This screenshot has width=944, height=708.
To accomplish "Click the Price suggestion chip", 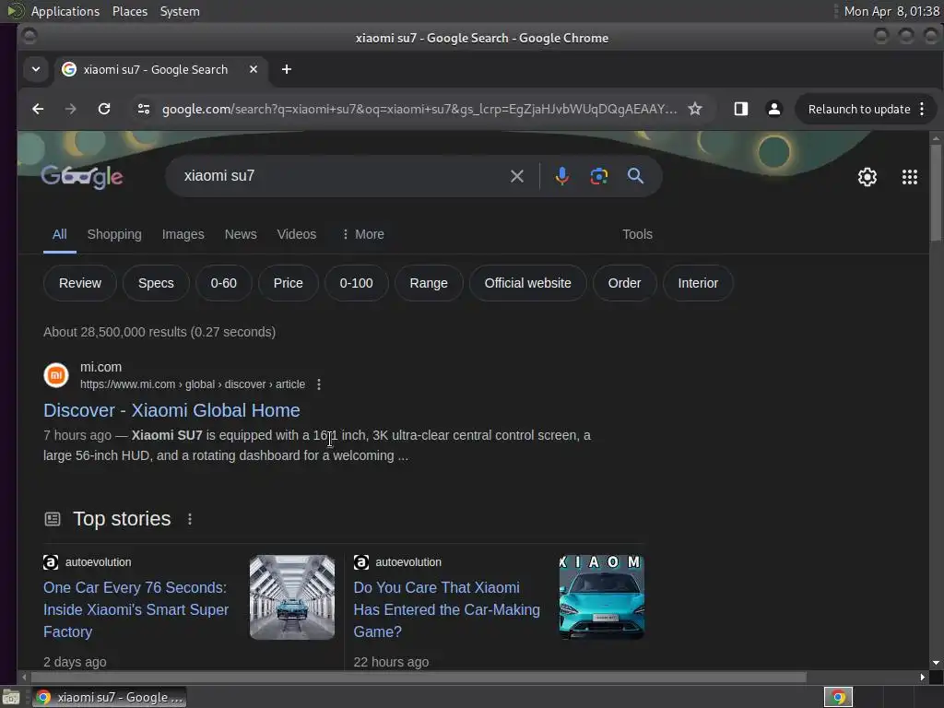I will pos(288,283).
